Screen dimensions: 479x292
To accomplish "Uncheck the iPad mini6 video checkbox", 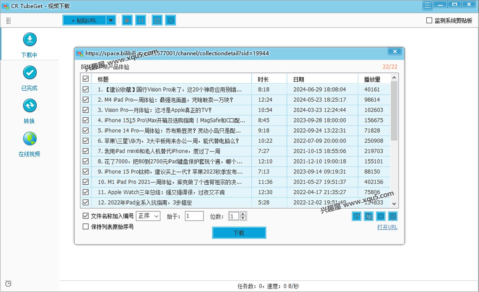I will coord(86,151).
